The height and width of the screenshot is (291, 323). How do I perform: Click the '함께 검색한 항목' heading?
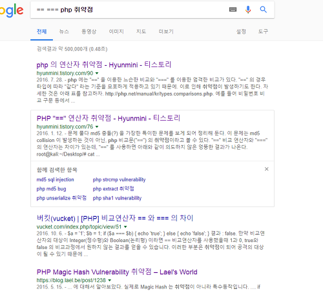[x=57, y=170]
